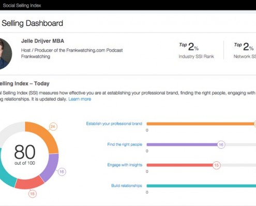Click the 24 badge on the donut

[53, 127]
